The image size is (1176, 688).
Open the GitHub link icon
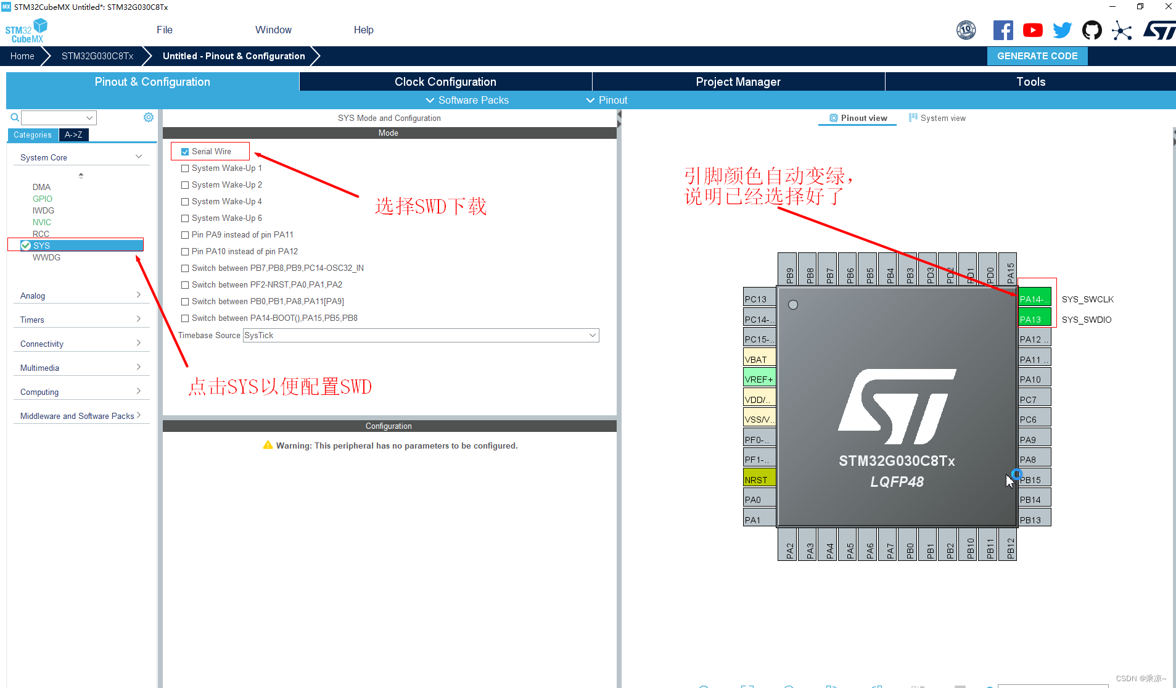(x=1092, y=30)
